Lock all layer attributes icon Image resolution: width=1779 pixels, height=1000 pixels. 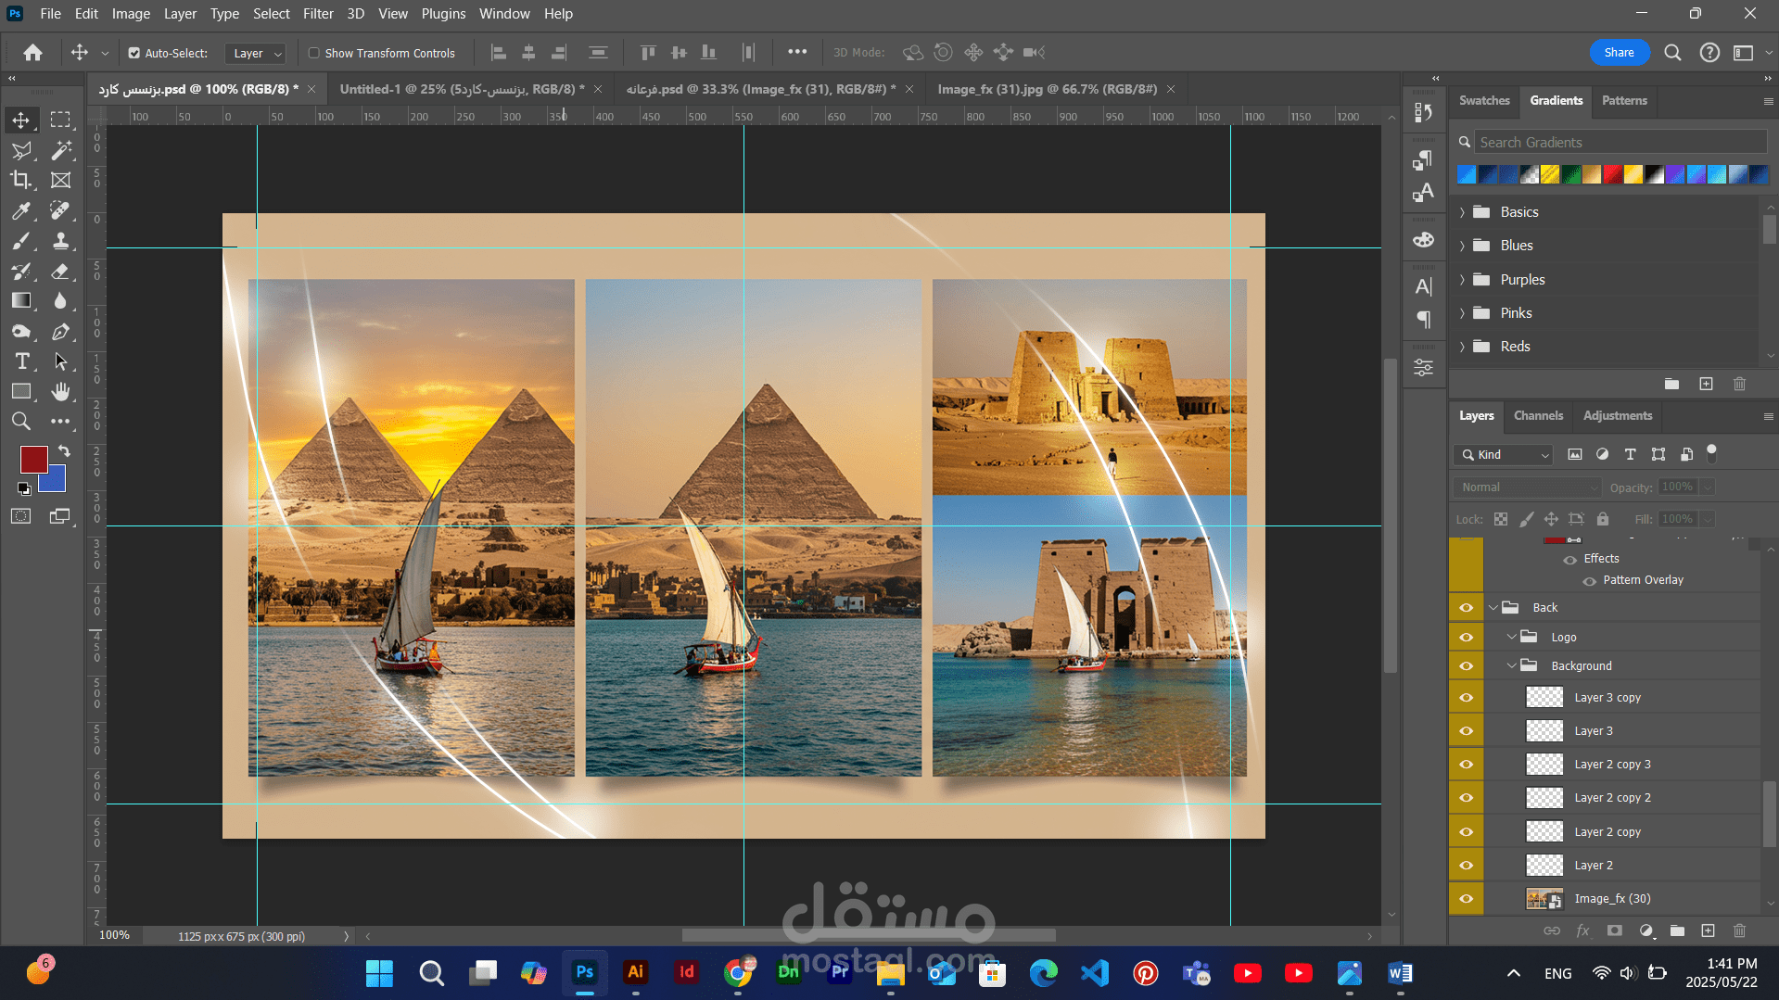click(1603, 519)
